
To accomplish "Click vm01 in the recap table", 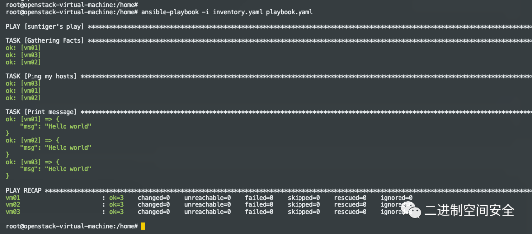I will point(13,198).
